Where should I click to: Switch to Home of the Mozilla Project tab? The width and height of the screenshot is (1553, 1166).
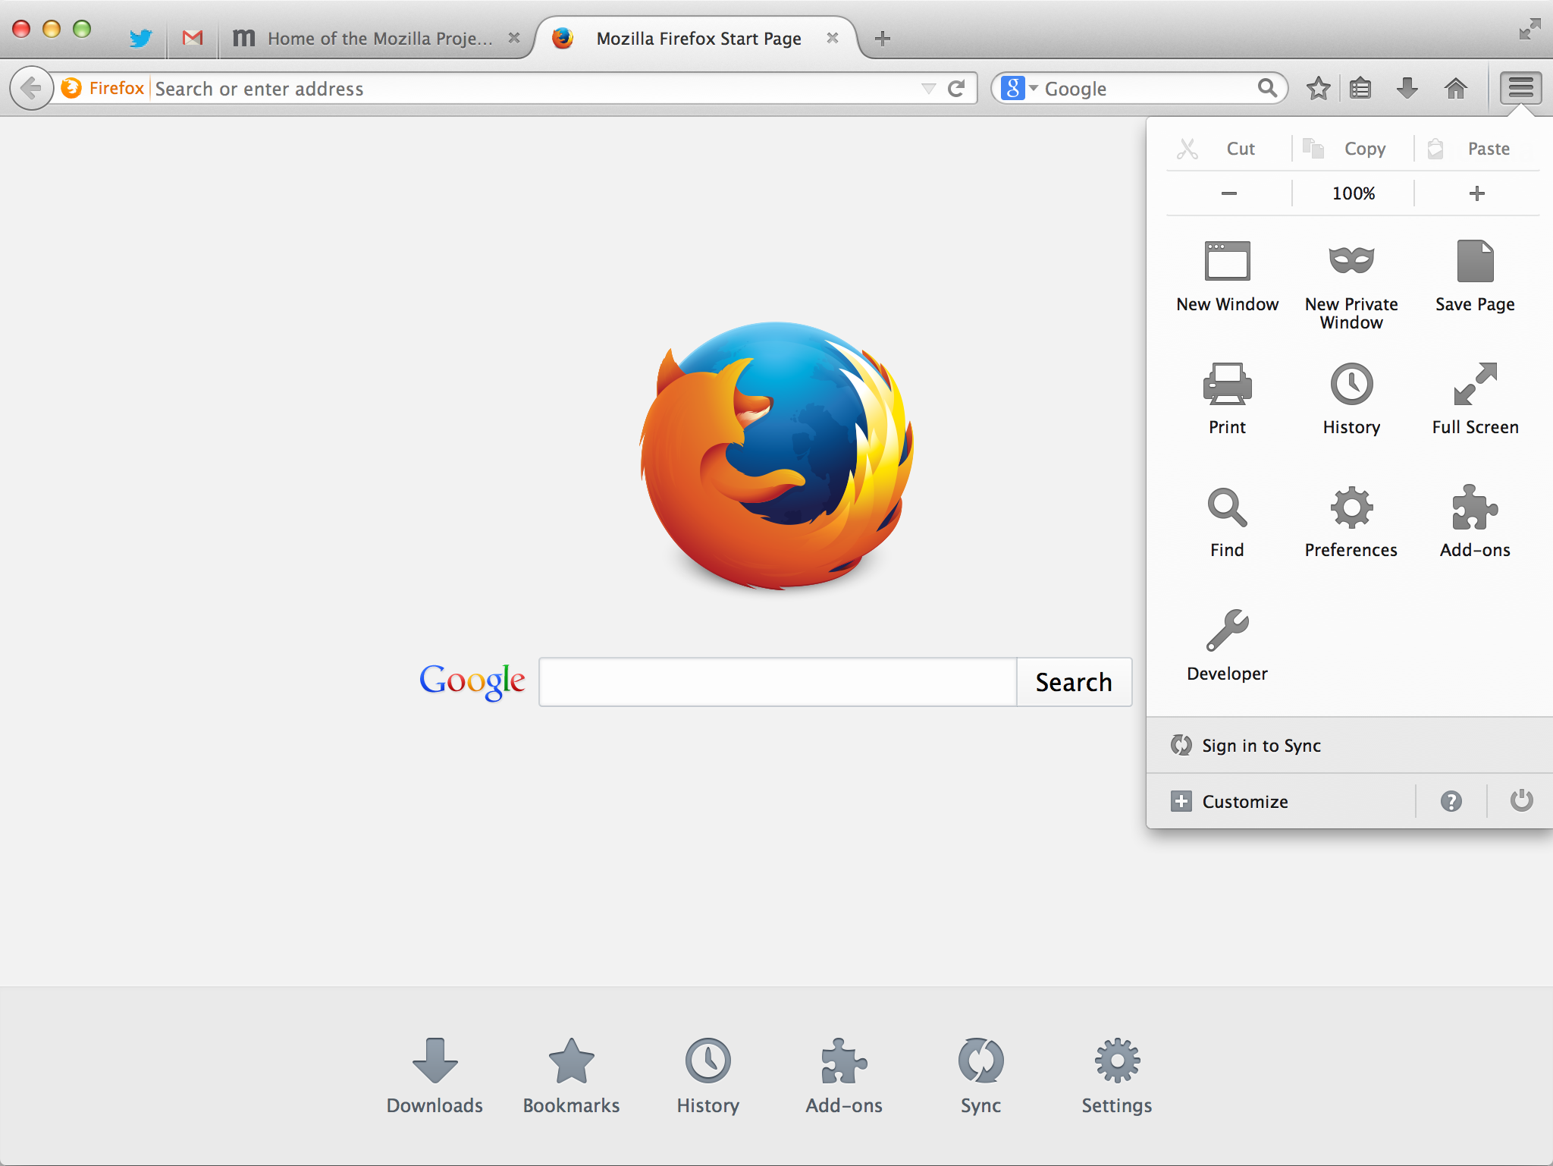[x=378, y=39]
